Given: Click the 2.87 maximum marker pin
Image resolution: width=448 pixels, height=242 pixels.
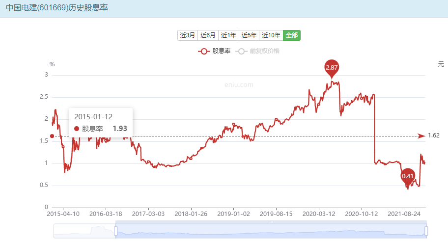Looking at the screenshot, I should tap(332, 68).
